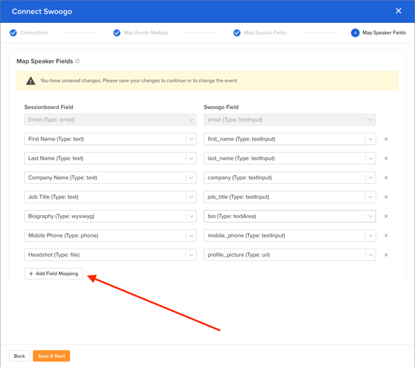Image resolution: width=415 pixels, height=367 pixels.
Task: Open the job_title Swoogo field dropdown
Action: pos(290,197)
